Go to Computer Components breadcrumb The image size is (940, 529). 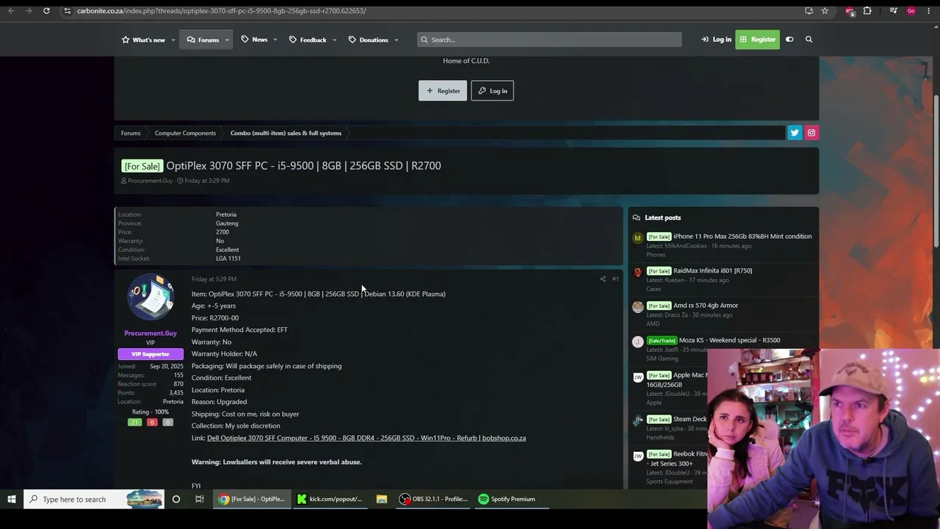pos(185,133)
